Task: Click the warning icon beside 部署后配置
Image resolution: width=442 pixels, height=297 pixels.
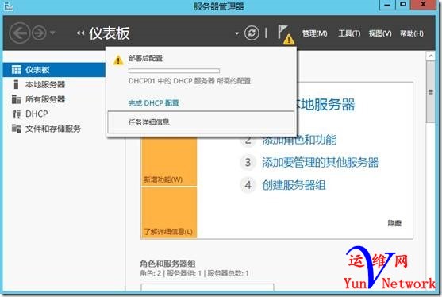Action: pyautogui.click(x=118, y=60)
